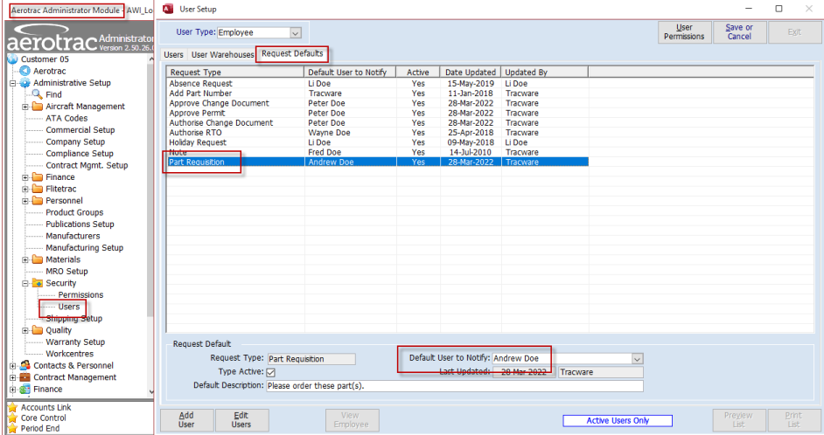The height and width of the screenshot is (435, 824).
Task: Switch to the User Warehouses tab
Action: [x=222, y=54]
